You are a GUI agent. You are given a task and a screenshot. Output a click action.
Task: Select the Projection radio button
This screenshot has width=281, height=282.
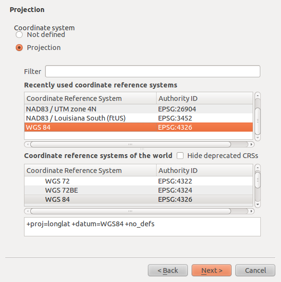point(19,48)
